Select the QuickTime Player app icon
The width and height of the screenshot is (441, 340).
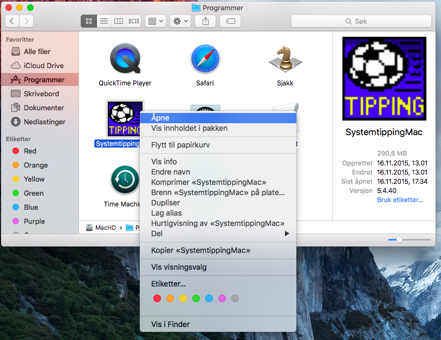125,59
